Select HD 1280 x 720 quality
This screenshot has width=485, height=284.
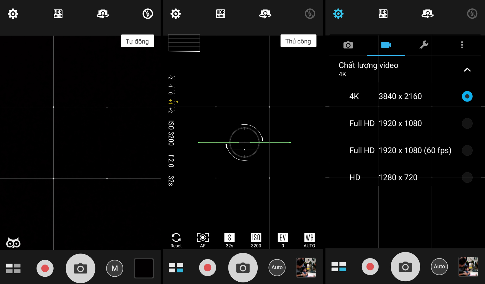(467, 177)
